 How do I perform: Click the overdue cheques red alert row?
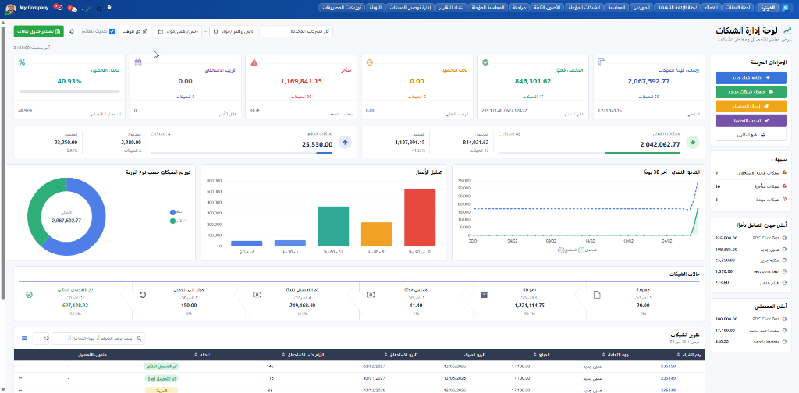(x=751, y=186)
